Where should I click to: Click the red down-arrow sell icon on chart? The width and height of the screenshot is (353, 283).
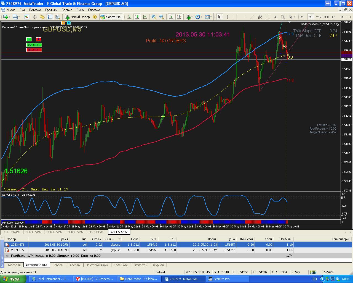tap(38, 39)
